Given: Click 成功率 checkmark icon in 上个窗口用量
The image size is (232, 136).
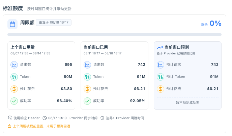Looking at the screenshot, I should tap(14, 101).
